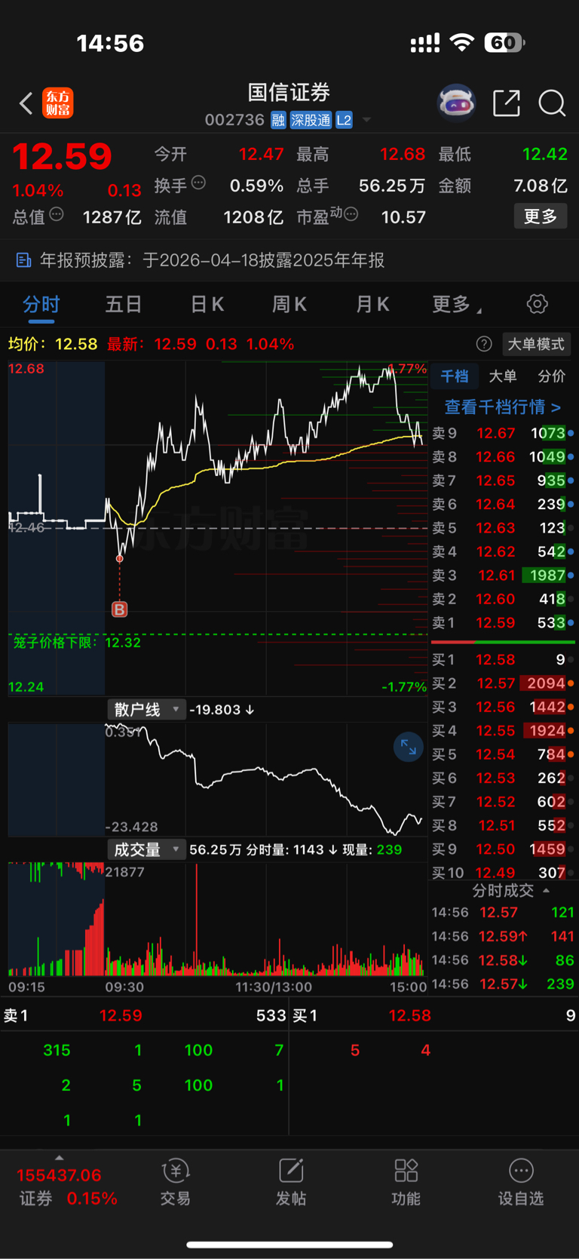Open the 年报预披露 announcement text
579x1259 pixels.
(212, 260)
